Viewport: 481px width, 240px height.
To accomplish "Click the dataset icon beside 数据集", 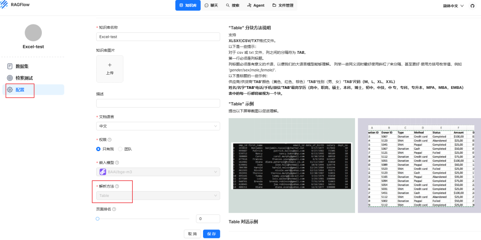I will [10, 66].
